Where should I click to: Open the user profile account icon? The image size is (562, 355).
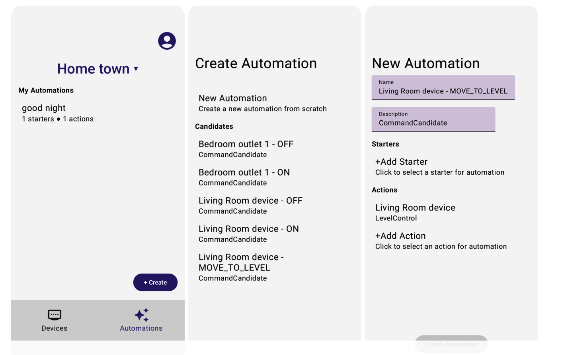(x=167, y=41)
